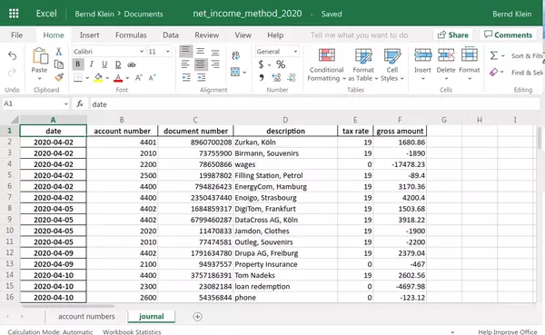The width and height of the screenshot is (545, 335).
Task: Select the Format Painter brush
Action: (x=59, y=77)
